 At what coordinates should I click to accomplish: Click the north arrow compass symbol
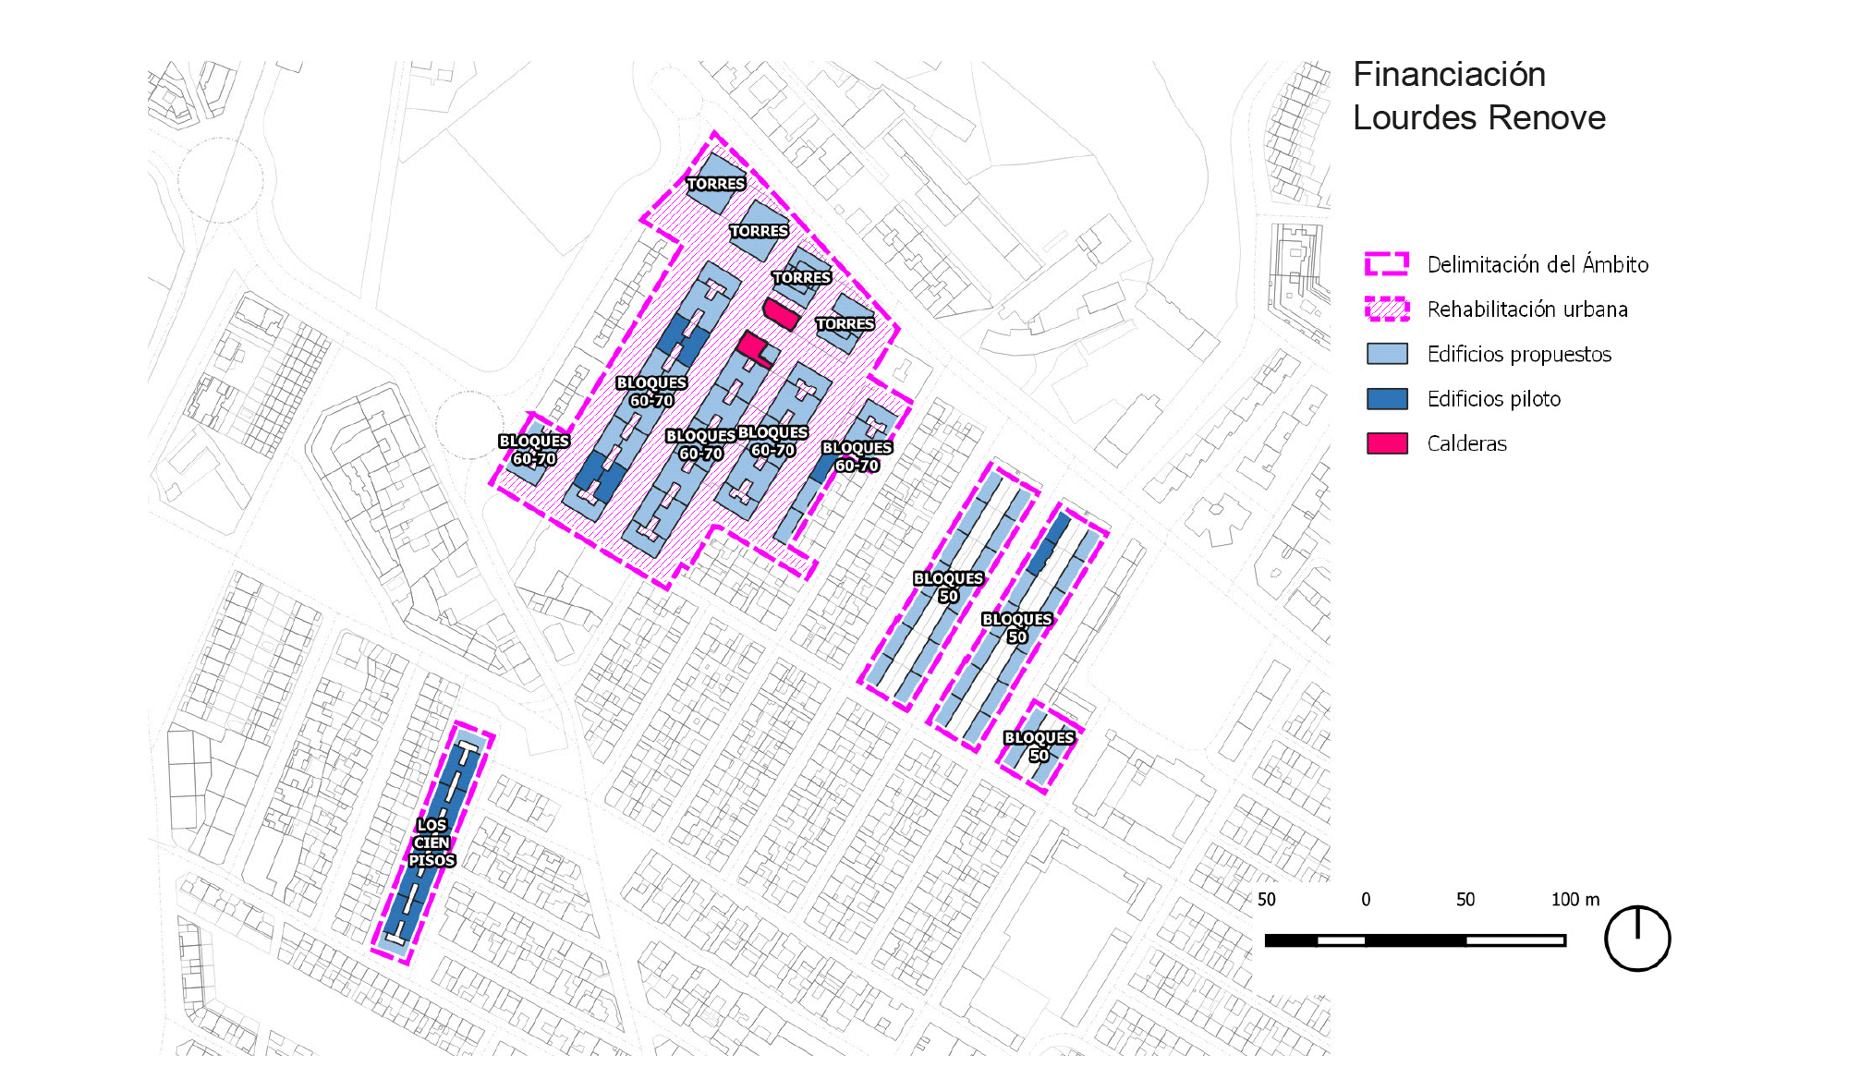point(1636,938)
